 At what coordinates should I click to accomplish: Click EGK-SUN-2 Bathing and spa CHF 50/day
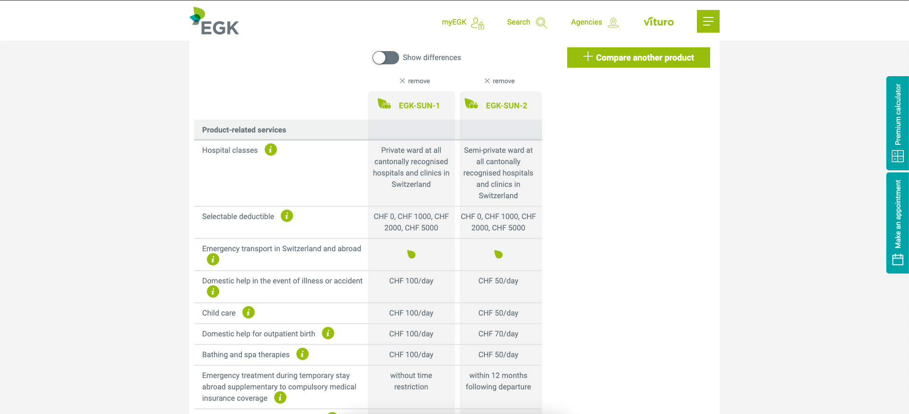pyautogui.click(x=498, y=354)
